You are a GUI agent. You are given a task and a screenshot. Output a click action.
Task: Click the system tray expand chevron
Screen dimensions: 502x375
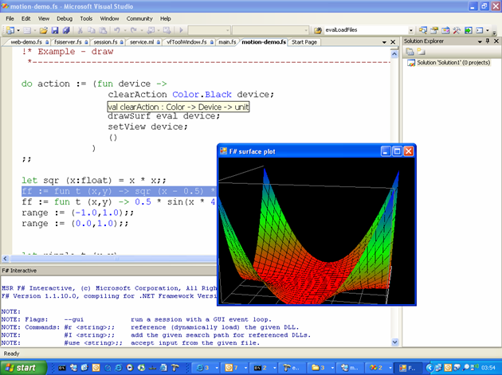tap(429, 368)
